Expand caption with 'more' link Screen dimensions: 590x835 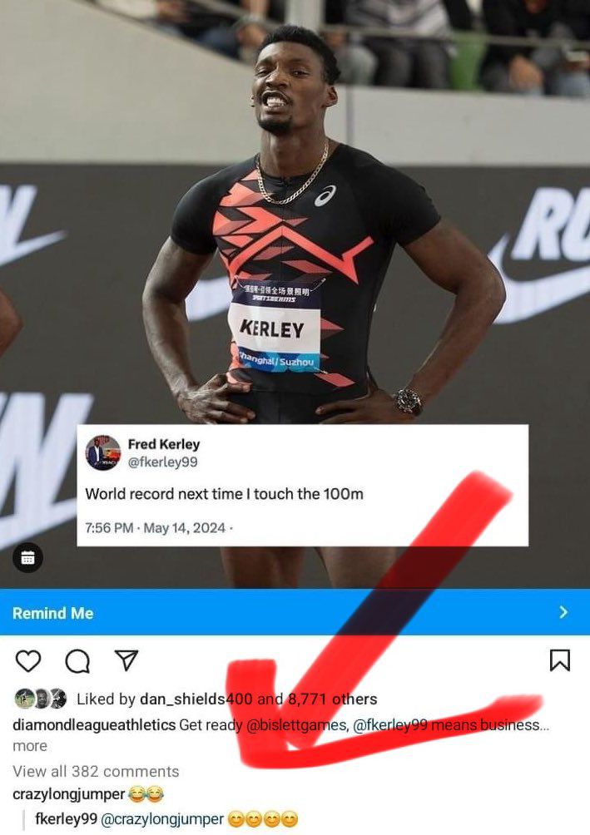[x=30, y=746]
